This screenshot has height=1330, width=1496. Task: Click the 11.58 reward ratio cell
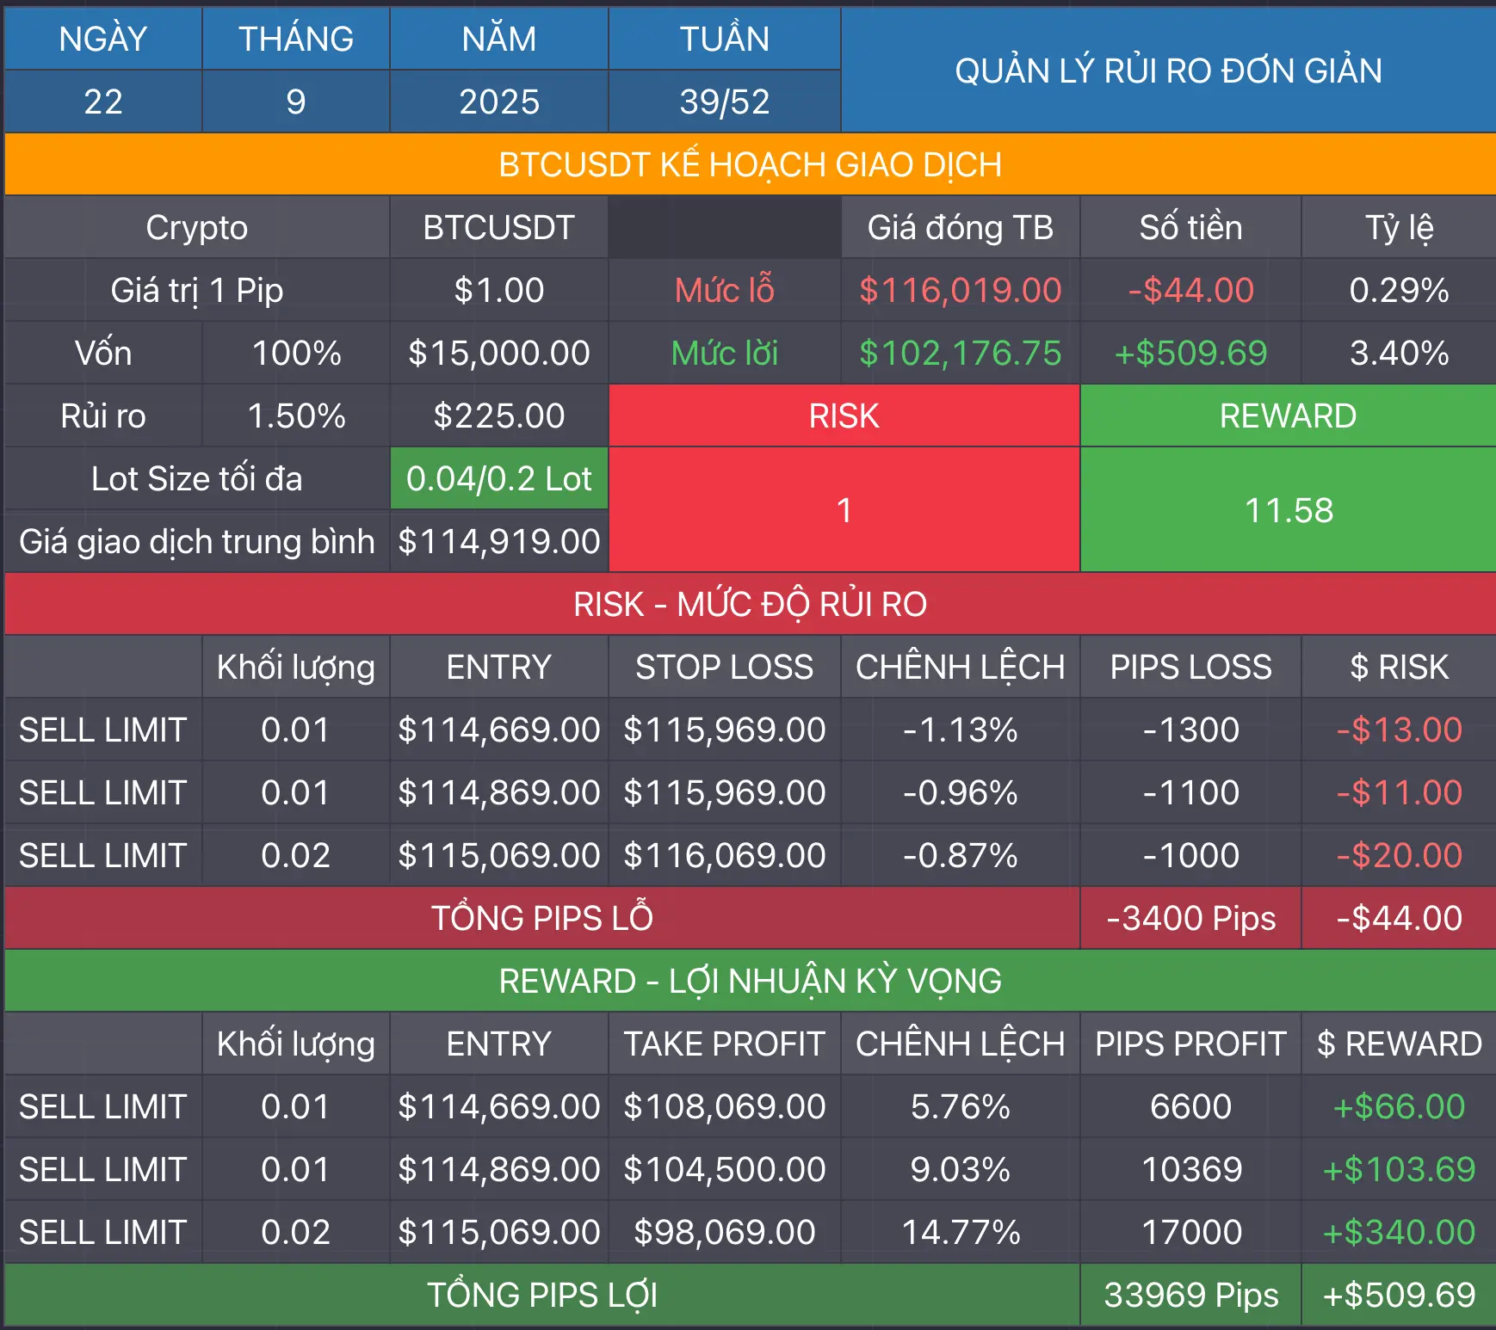[x=1288, y=510]
